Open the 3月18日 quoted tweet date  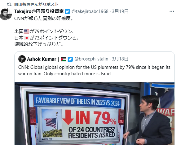click(120, 59)
